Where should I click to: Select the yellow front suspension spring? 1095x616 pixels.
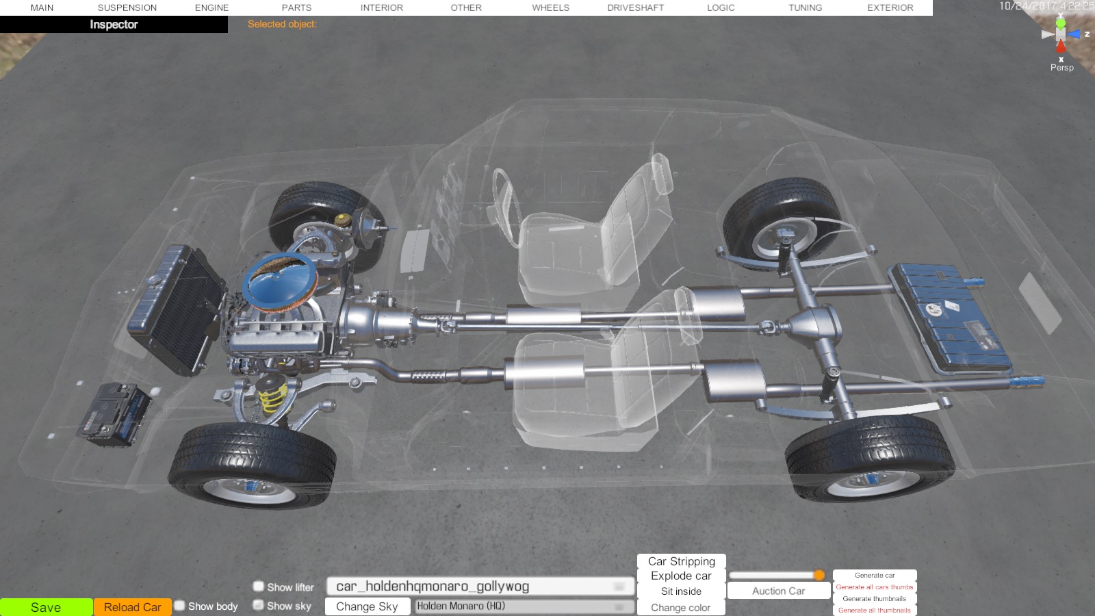[x=272, y=397]
